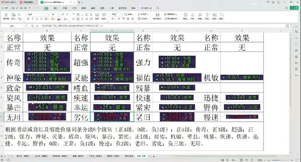Select the active green sheet tab
The height and width of the screenshot is (162, 301).
141,156
